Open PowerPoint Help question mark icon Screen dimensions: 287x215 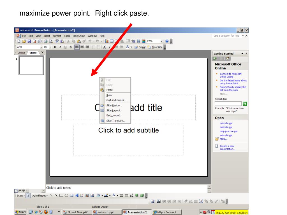click(167, 41)
